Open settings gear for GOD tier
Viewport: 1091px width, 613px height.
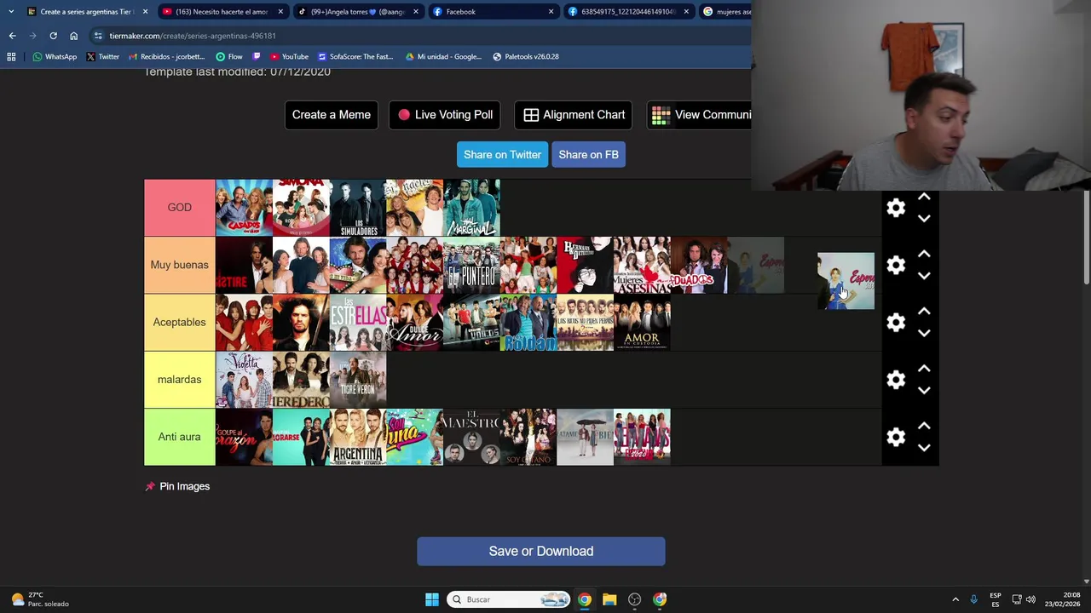pyautogui.click(x=896, y=208)
